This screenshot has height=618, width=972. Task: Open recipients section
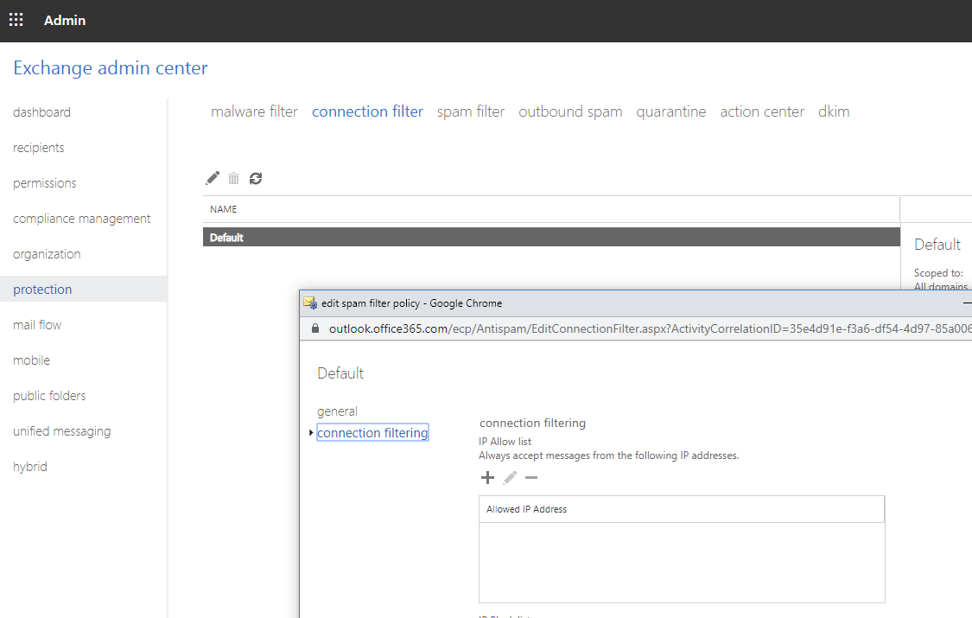(38, 148)
